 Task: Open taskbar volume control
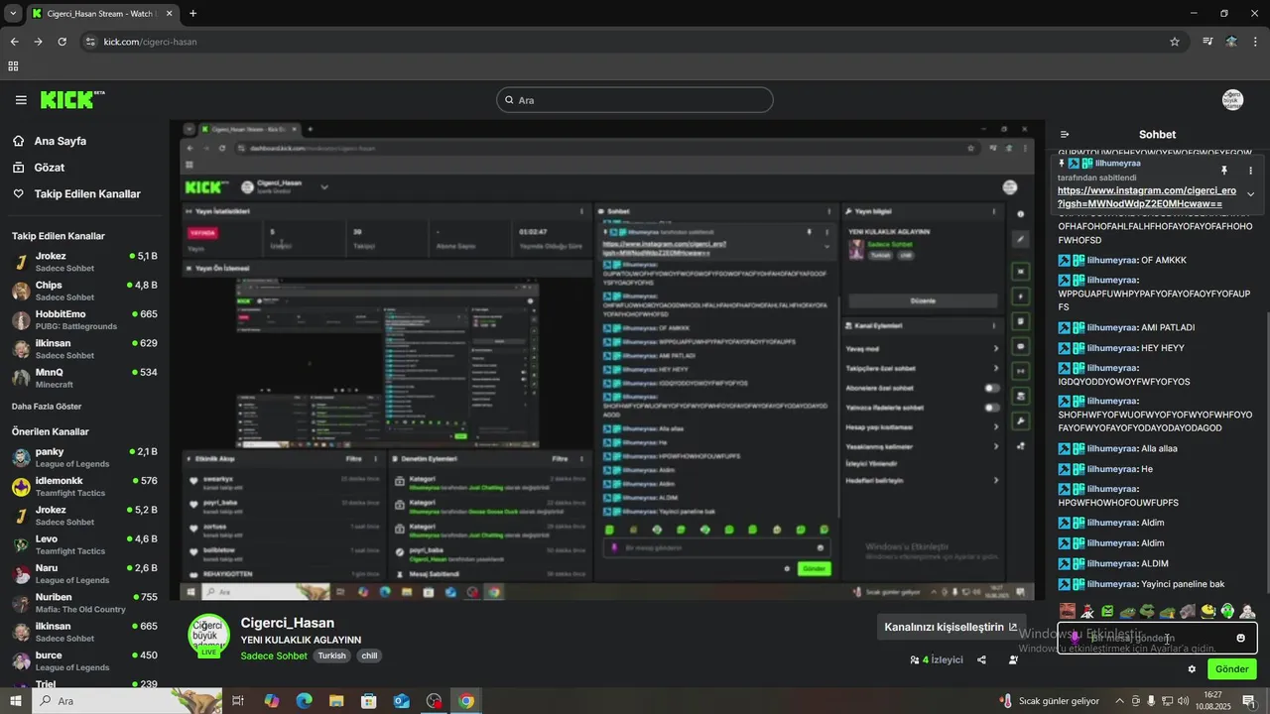[1183, 701]
